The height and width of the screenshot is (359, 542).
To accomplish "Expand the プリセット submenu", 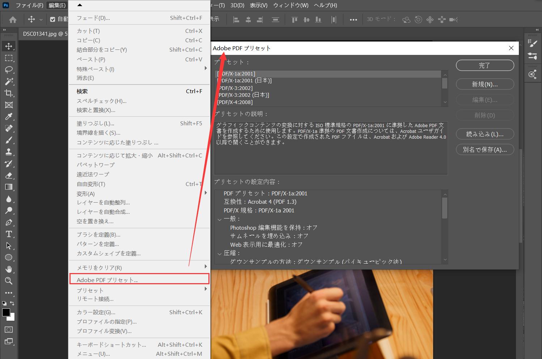I will [206, 289].
